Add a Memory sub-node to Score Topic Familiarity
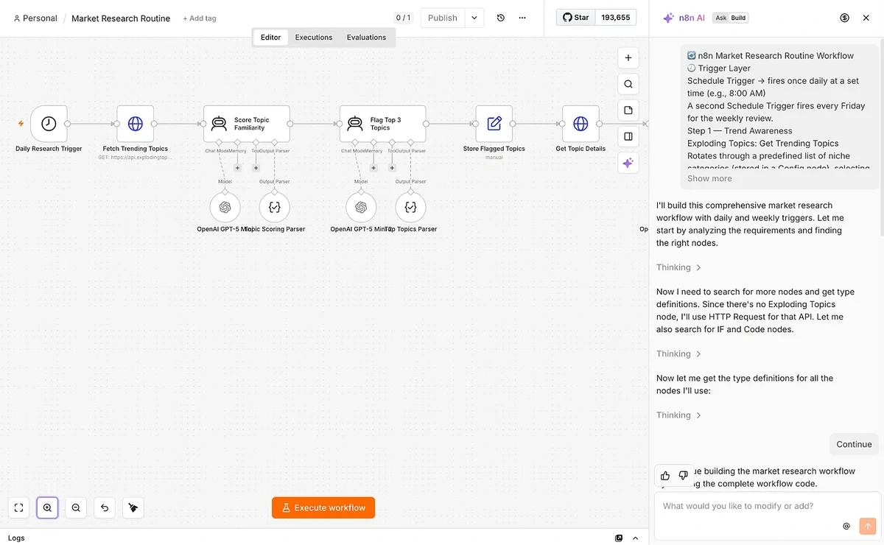 [237, 168]
